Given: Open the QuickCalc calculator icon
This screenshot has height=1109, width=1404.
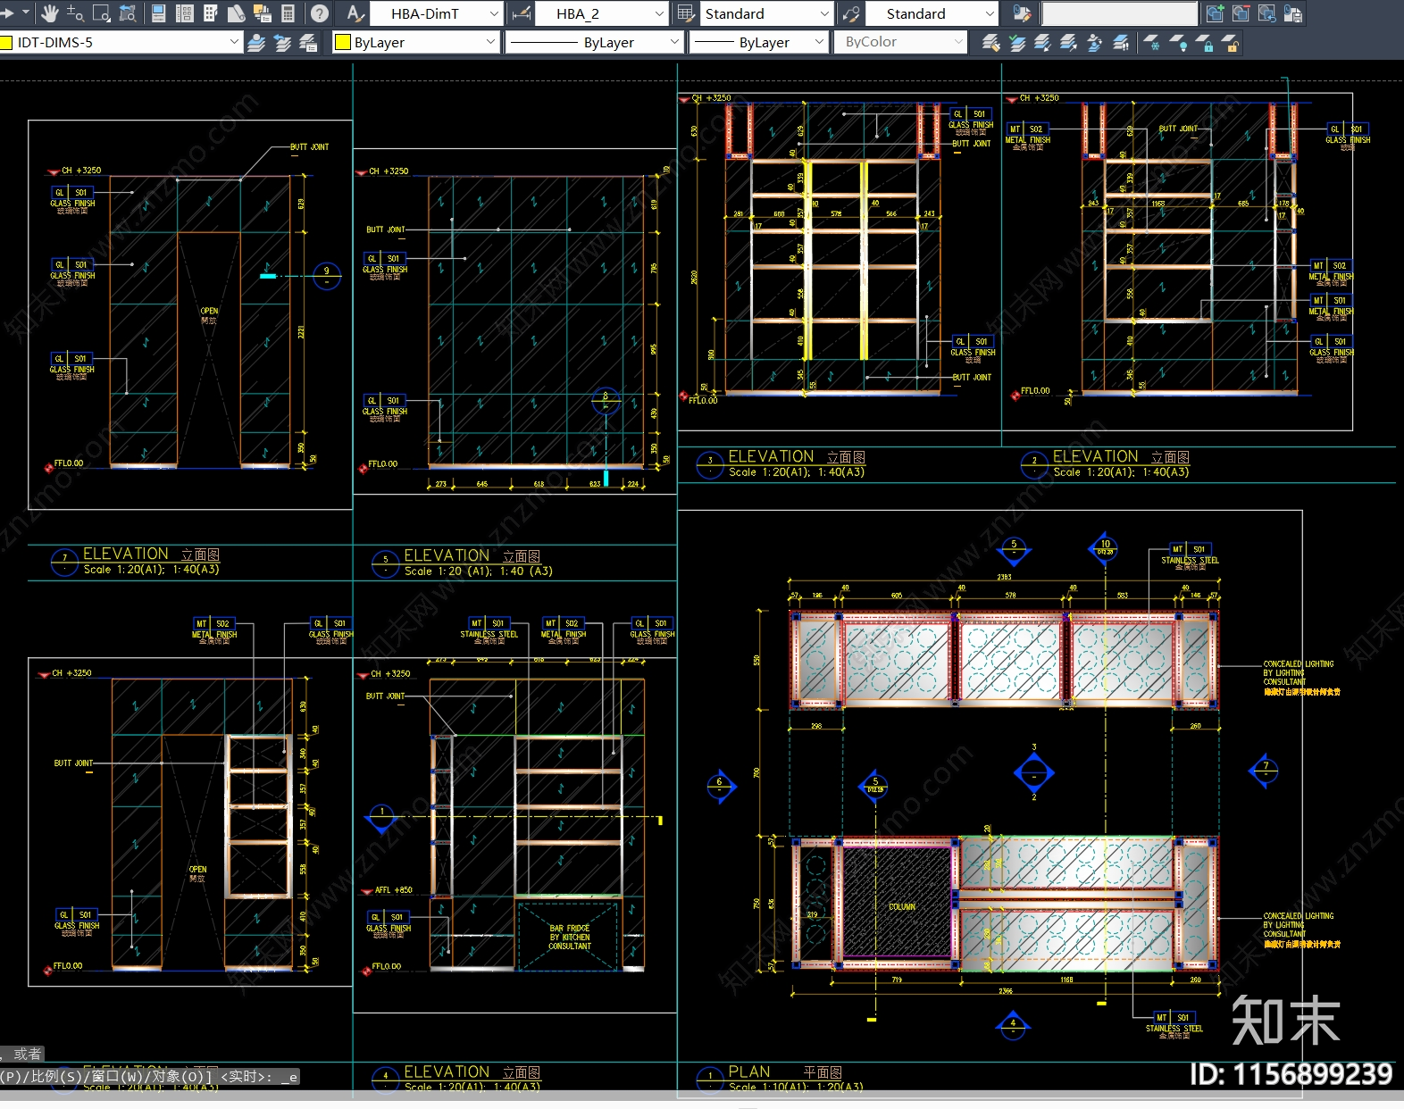Looking at the screenshot, I should pos(288,13).
